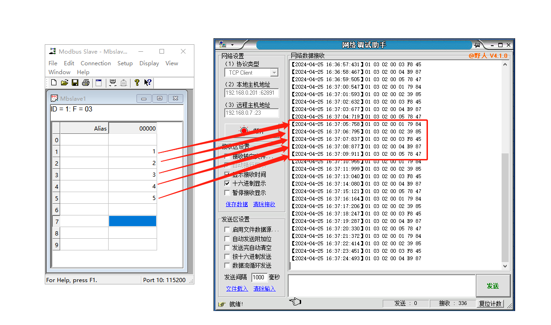Enable the 数据流循环发送 checkbox

point(227,265)
